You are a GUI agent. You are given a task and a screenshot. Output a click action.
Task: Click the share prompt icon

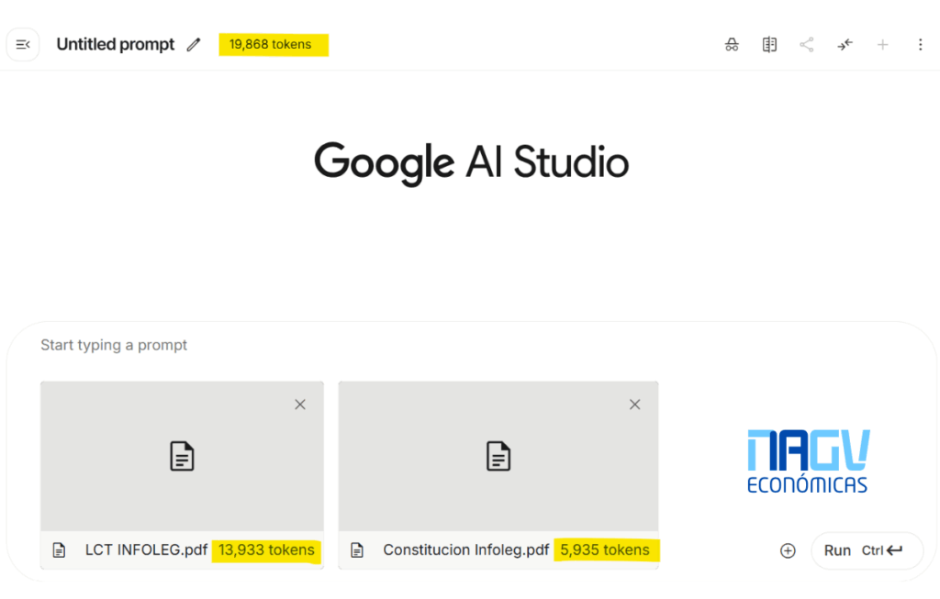pyautogui.click(x=807, y=45)
